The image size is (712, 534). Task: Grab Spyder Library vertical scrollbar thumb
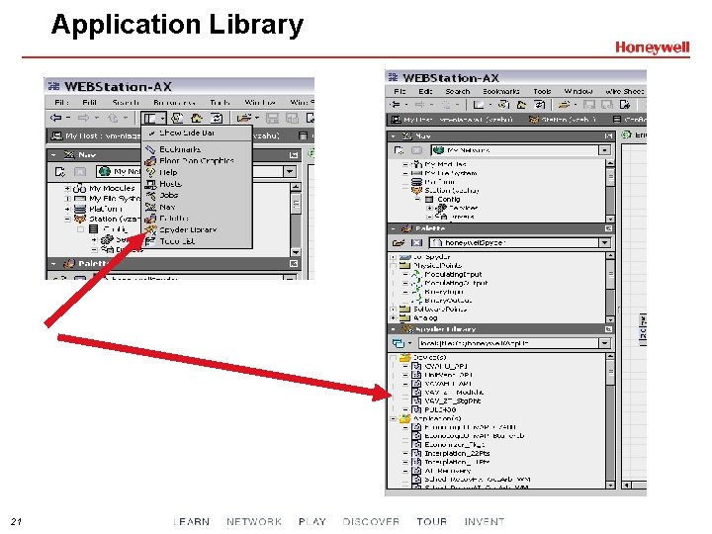610,372
